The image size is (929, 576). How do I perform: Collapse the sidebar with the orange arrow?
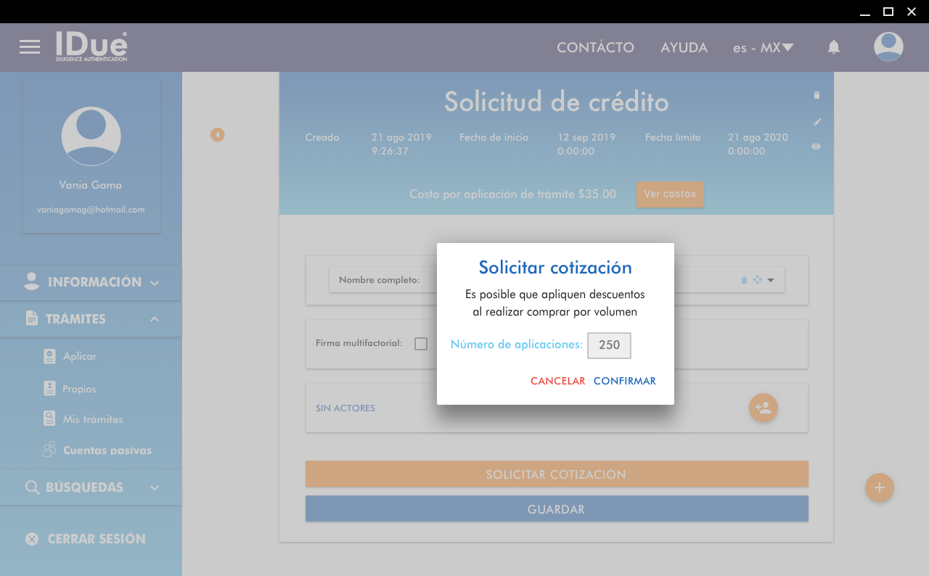[218, 135]
